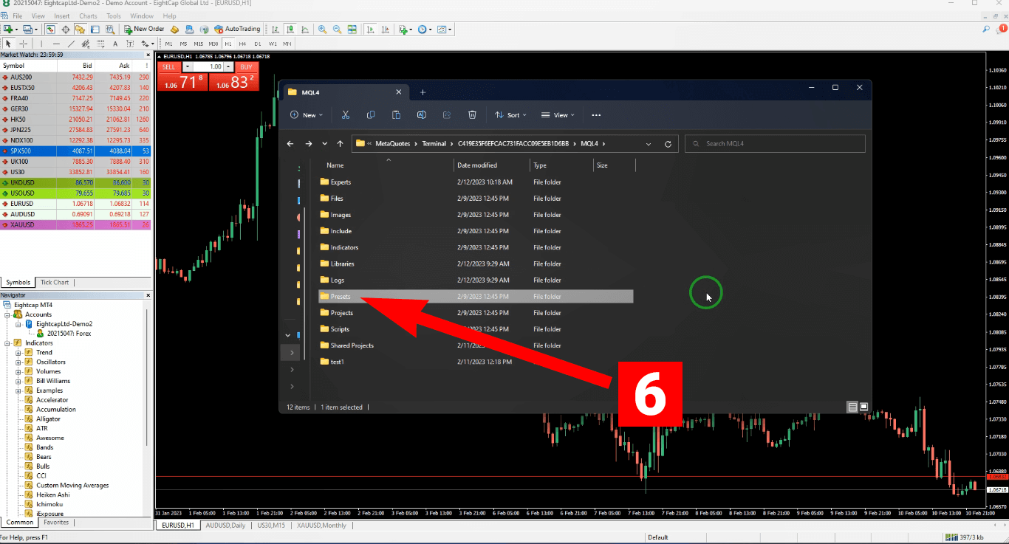The image size is (1009, 544).
Task: Switch chart to D1 timeframe
Action: click(257, 44)
